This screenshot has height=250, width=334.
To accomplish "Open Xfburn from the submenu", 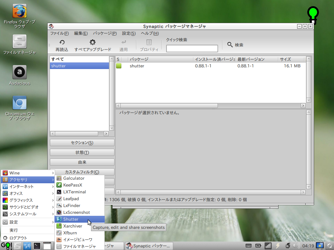I will point(80,233).
